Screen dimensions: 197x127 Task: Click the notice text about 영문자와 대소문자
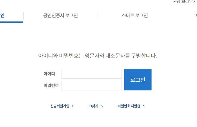click(x=97, y=56)
